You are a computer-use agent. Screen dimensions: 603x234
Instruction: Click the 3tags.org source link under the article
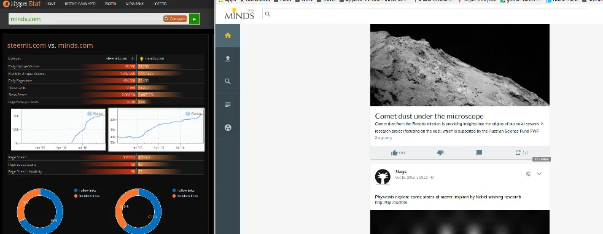(x=383, y=138)
